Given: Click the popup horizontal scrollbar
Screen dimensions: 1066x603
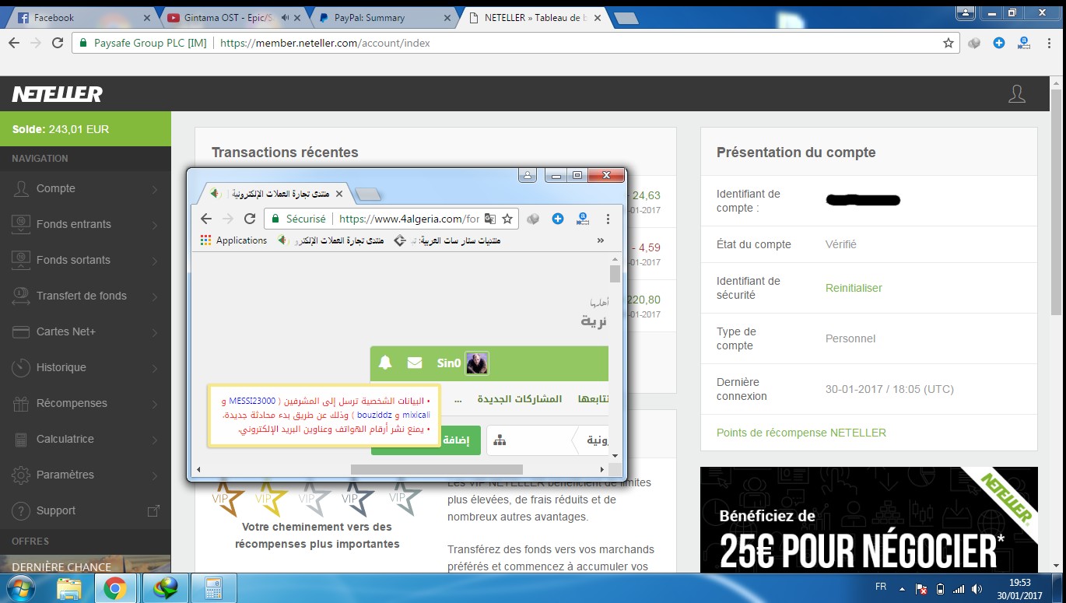Looking at the screenshot, I should 436,469.
